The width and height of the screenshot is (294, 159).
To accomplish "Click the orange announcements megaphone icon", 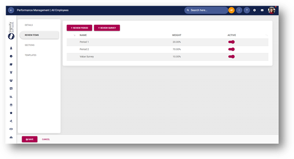I will (x=232, y=10).
